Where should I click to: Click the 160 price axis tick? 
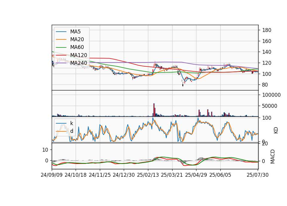click(x=267, y=41)
